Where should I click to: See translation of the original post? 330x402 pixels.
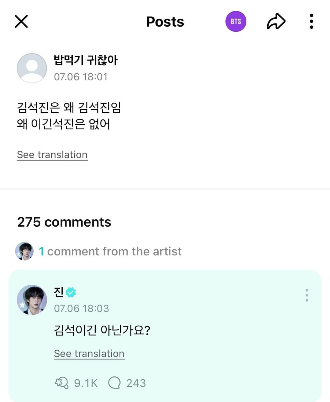point(52,155)
